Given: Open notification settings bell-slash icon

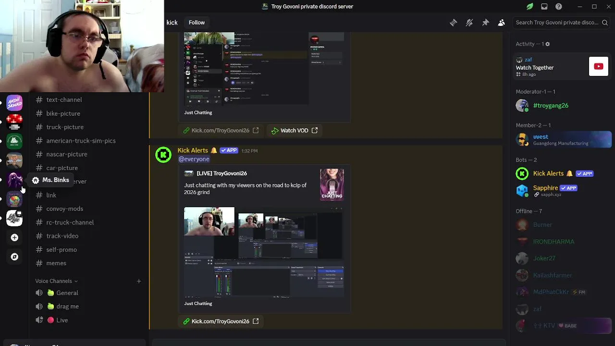Looking at the screenshot, I should coord(469,23).
